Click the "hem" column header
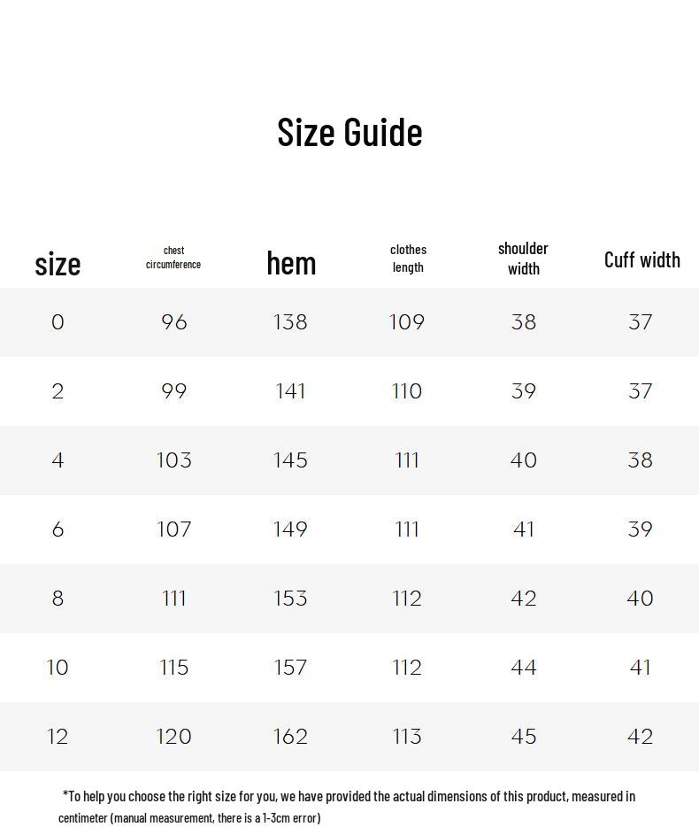The width and height of the screenshot is (699, 827). pos(291,263)
